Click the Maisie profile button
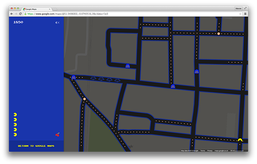This screenshot has height=164, width=257. [x=238, y=8]
